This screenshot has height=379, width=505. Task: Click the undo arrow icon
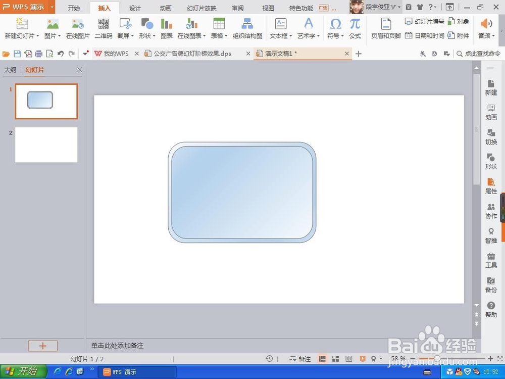click(61, 54)
